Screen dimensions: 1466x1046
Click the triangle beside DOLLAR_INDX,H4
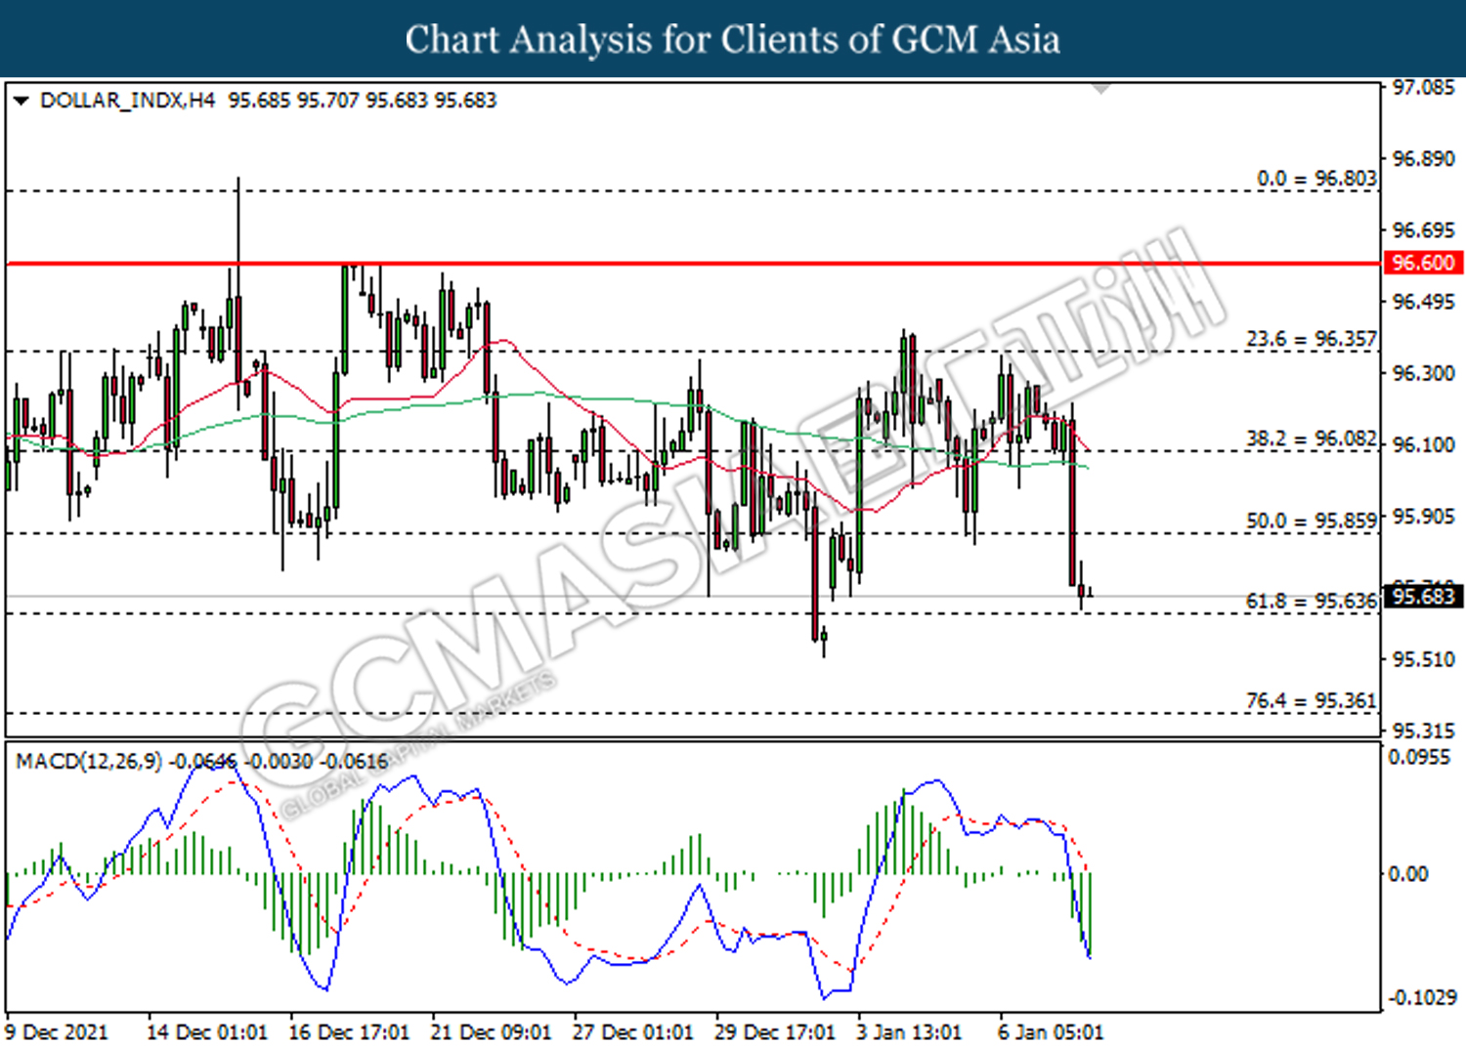click(x=21, y=101)
